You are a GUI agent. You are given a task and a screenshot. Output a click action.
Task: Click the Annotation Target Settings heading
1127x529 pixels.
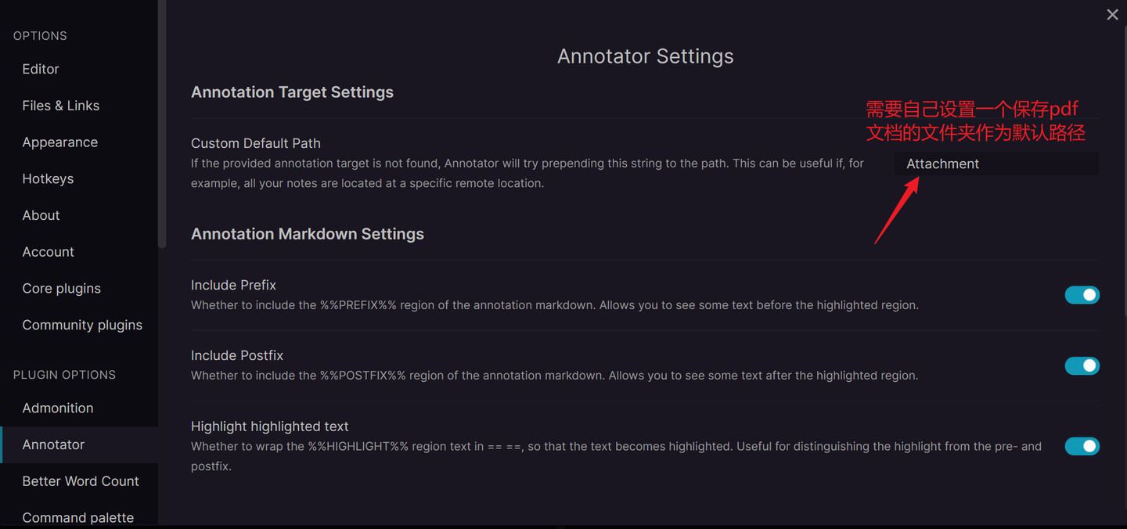[292, 92]
